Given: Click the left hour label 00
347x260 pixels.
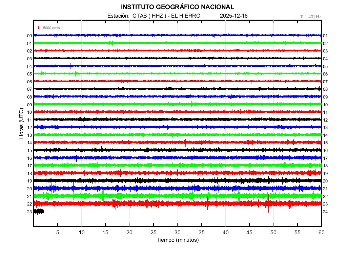Looking at the screenshot, I should tap(29, 36).
